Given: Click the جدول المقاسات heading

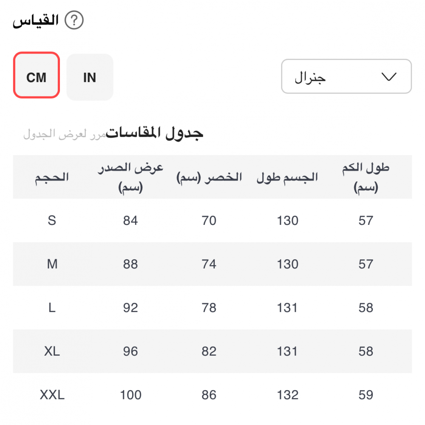Looking at the screenshot, I should pos(155,133).
